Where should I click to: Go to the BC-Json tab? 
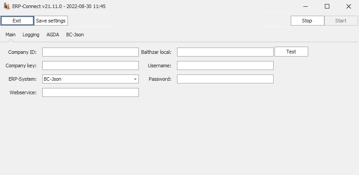pos(75,35)
